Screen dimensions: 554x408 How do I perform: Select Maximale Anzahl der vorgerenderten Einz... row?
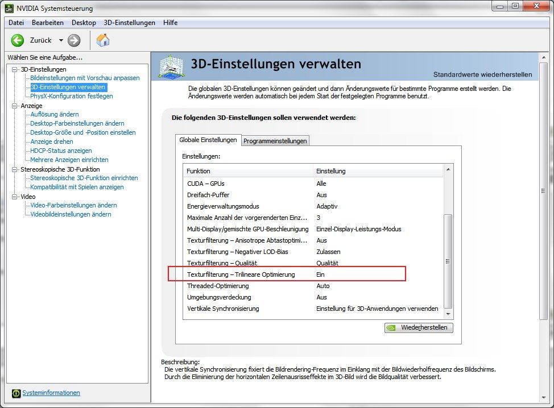(313, 218)
